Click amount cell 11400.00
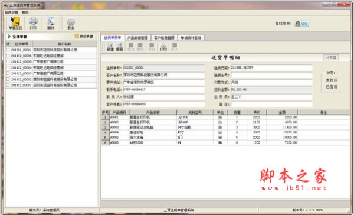The image size is (354, 215). [282, 127]
